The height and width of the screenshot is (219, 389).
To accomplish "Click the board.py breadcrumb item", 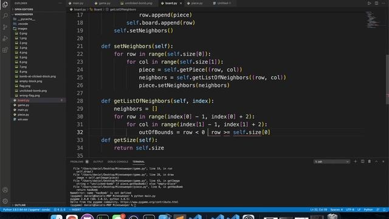I will point(80,10).
